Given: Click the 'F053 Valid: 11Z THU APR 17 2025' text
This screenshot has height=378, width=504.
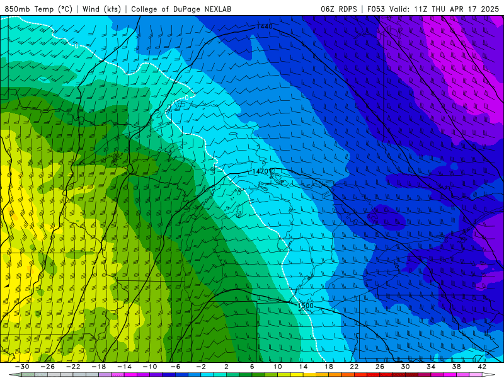Looking at the screenshot, I should coord(433,9).
